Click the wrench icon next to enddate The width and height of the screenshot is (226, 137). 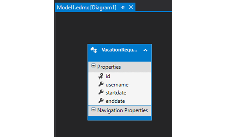[101, 101]
